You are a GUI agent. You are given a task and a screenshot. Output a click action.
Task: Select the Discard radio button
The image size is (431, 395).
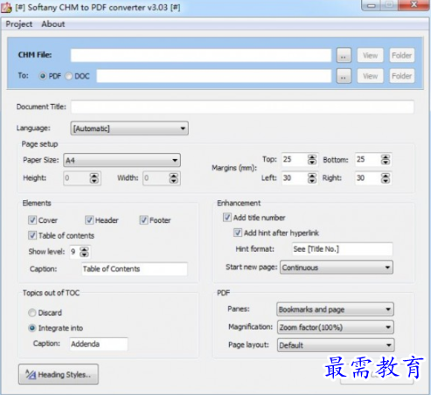coord(32,313)
